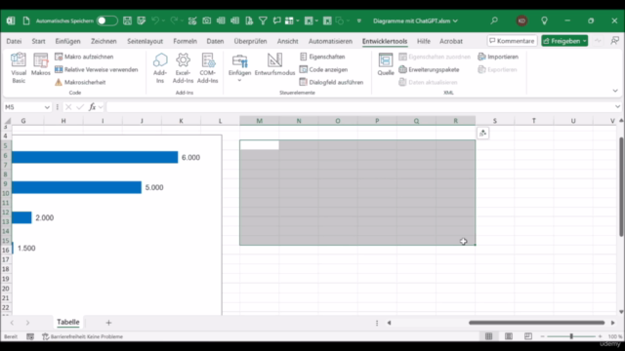Start Makro aufzeichnen recording
The image size is (625, 351).
click(x=84, y=57)
